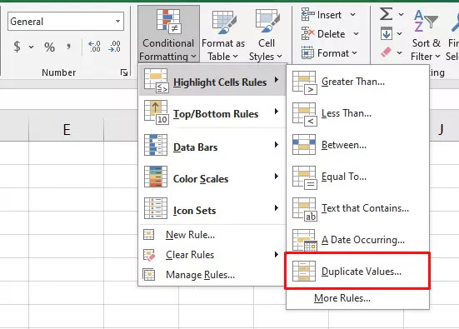Open Icon Sets submenu

point(212,209)
